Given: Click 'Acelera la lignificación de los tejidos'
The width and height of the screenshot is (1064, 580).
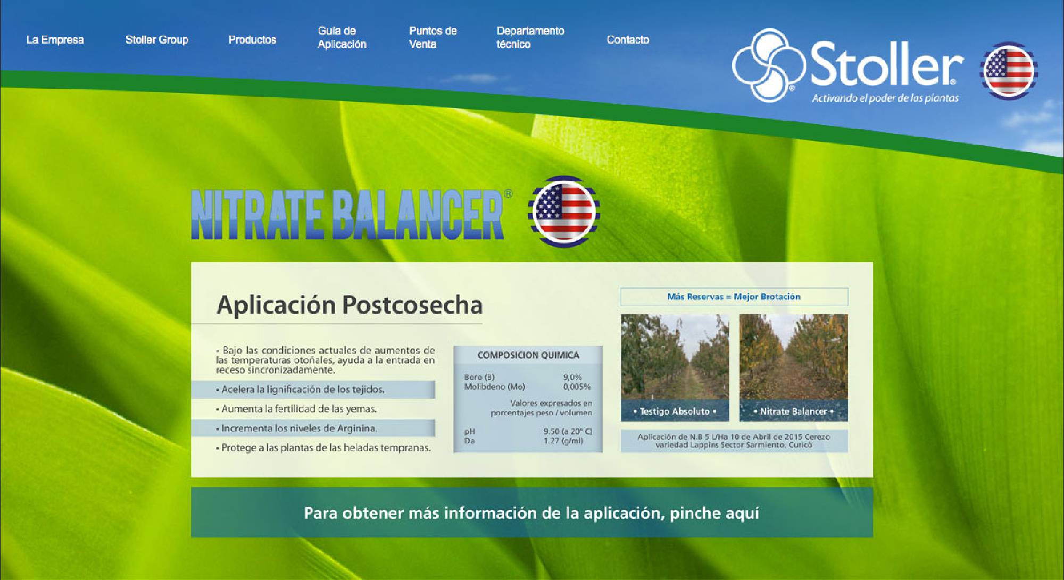Looking at the screenshot, I should [313, 390].
